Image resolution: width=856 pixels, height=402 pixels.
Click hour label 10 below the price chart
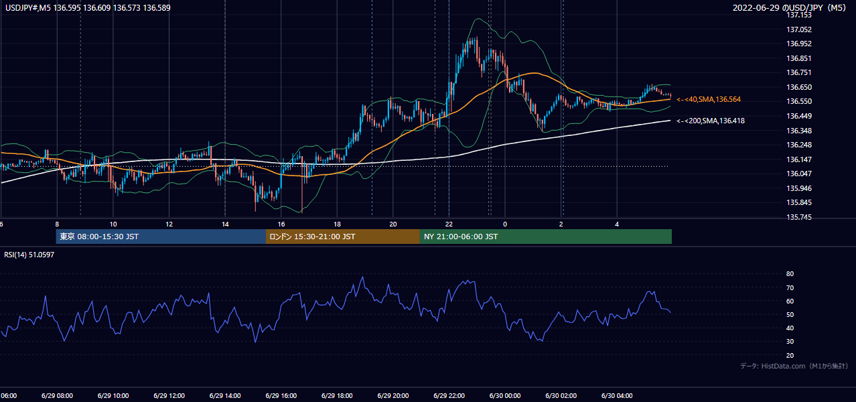[x=113, y=224]
